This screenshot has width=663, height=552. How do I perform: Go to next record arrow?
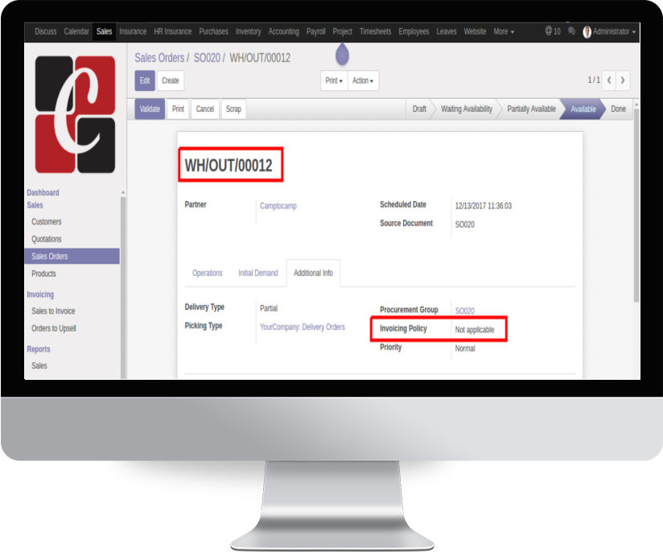pos(623,80)
